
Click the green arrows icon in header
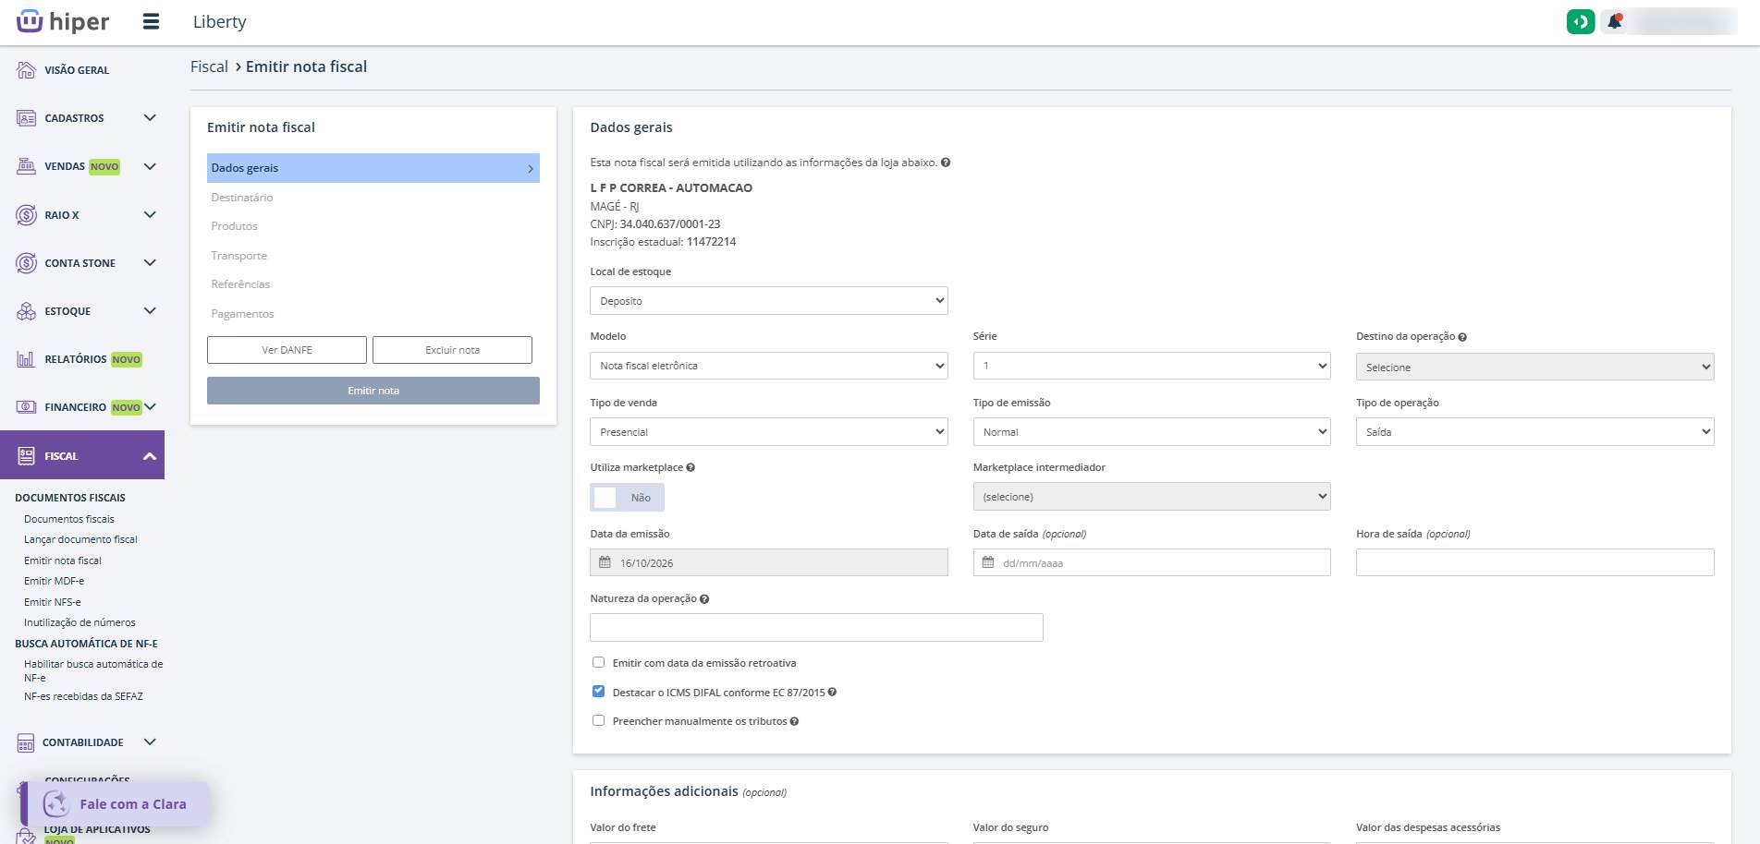coord(1581,21)
